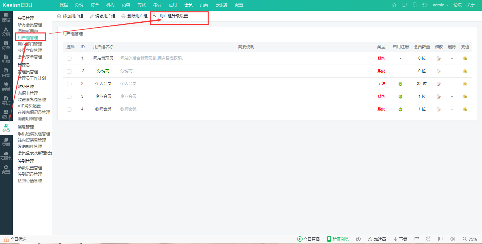Check the 网站管理员 row checkbox
The image size is (482, 244).
(69, 59)
